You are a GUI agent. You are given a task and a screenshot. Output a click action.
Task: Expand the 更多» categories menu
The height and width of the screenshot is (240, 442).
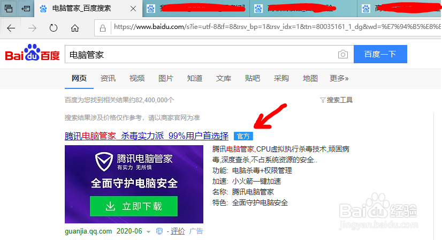(x=339, y=78)
